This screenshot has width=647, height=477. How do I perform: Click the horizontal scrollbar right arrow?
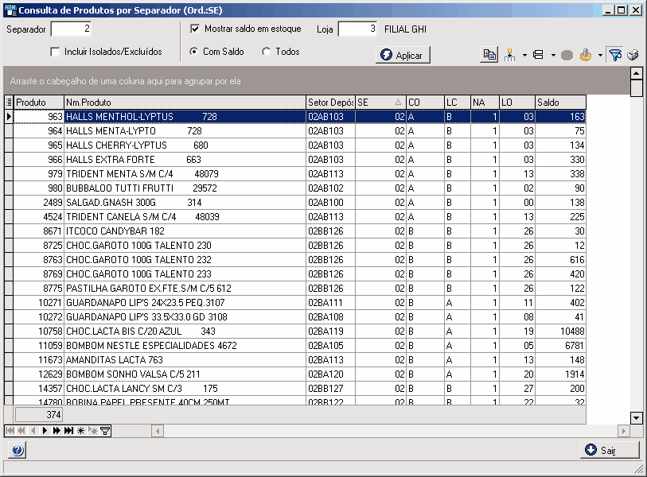[x=623, y=431]
